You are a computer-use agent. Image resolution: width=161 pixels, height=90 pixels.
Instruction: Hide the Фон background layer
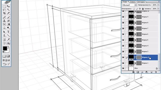123,68
